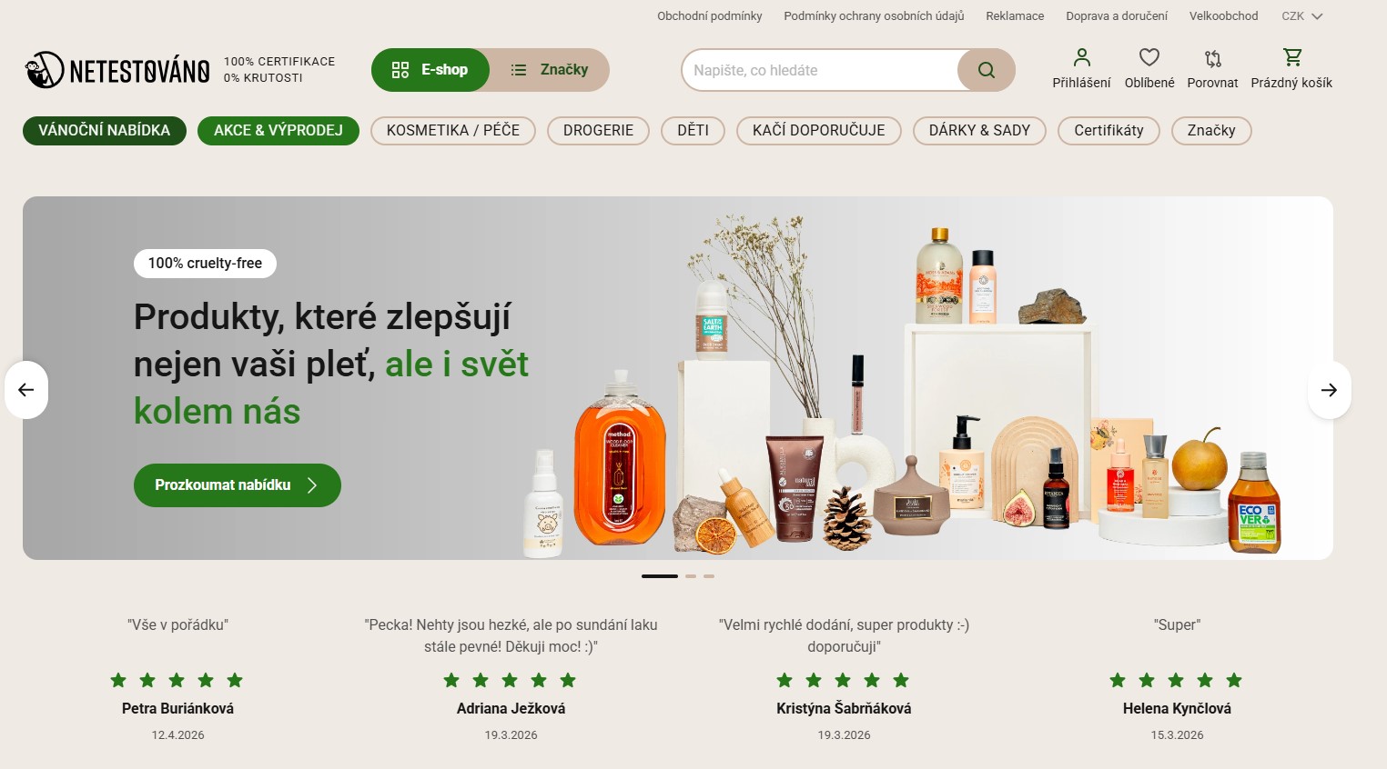Screen dimensions: 1387x769
Task: Open the DROGERIE category menu
Action: tap(598, 131)
